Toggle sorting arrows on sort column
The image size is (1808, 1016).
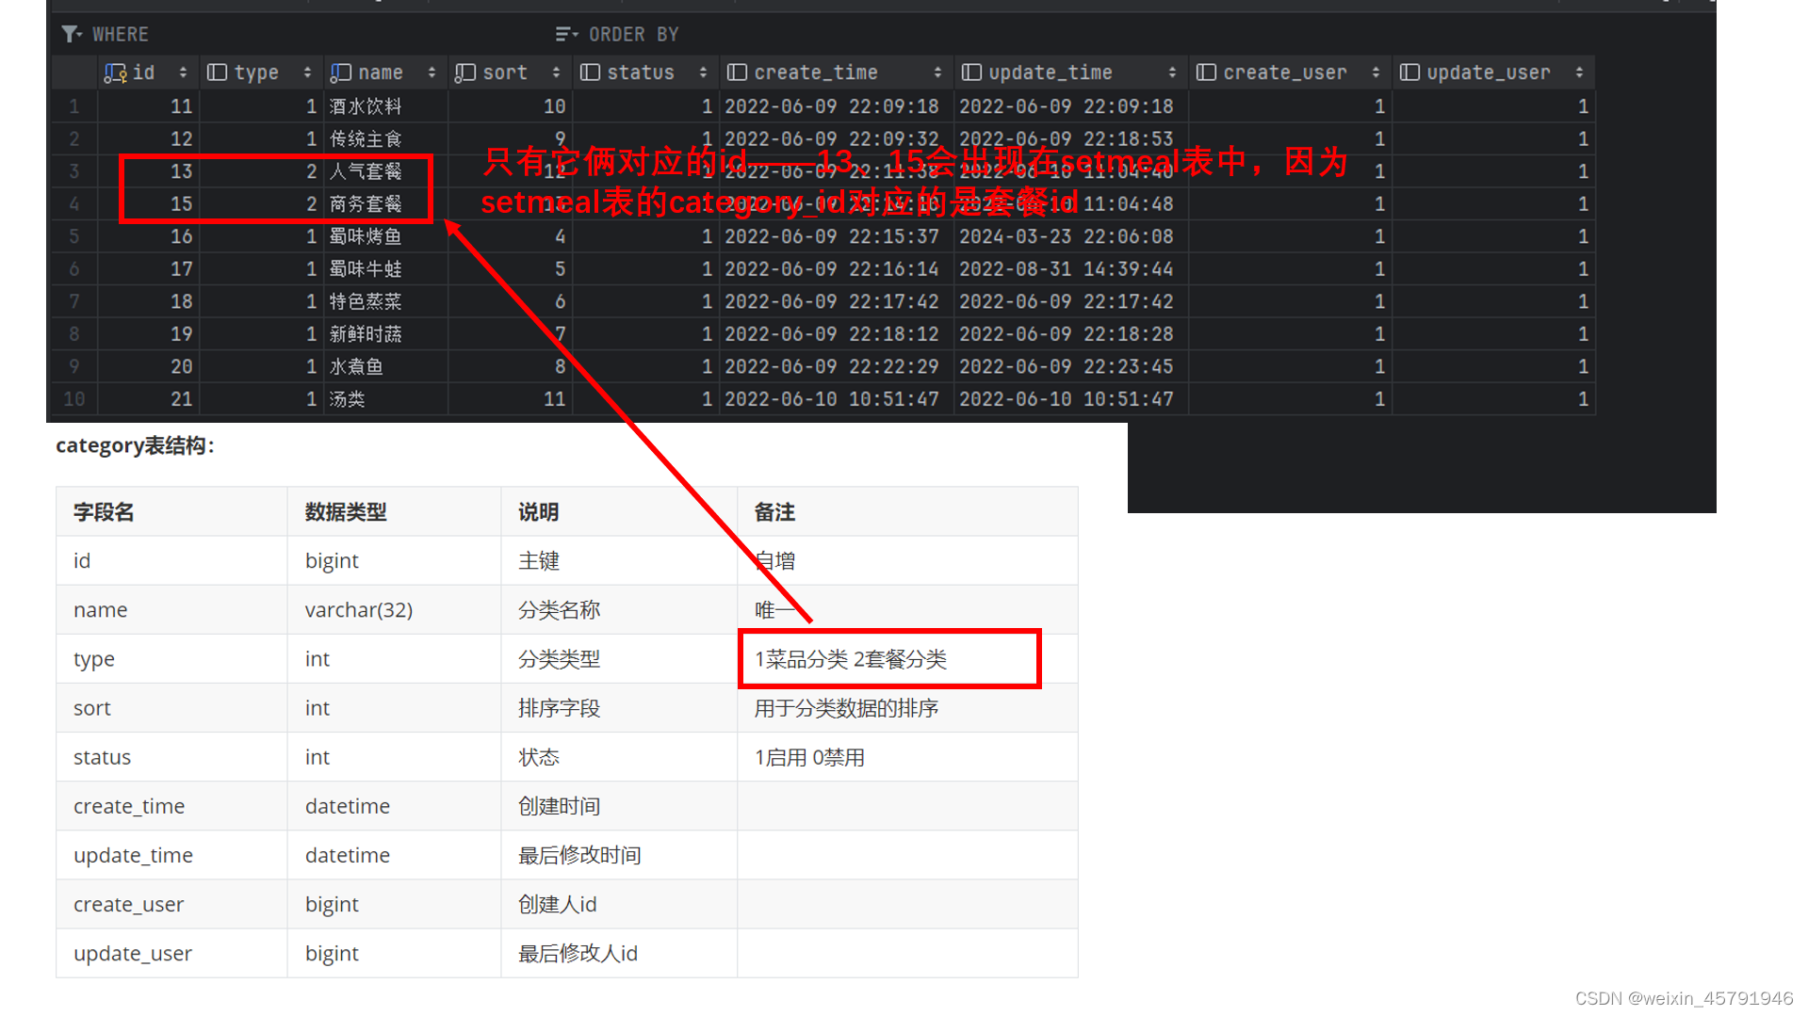point(556,73)
